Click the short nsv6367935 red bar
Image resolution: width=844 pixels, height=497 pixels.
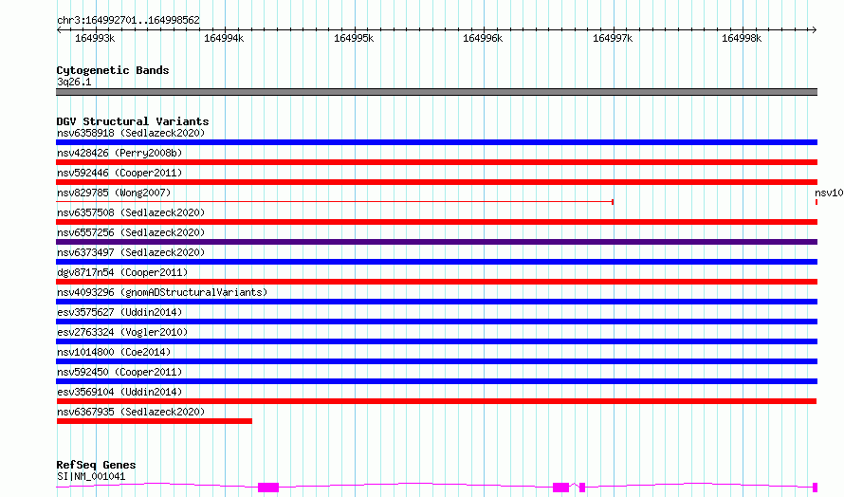point(154,421)
